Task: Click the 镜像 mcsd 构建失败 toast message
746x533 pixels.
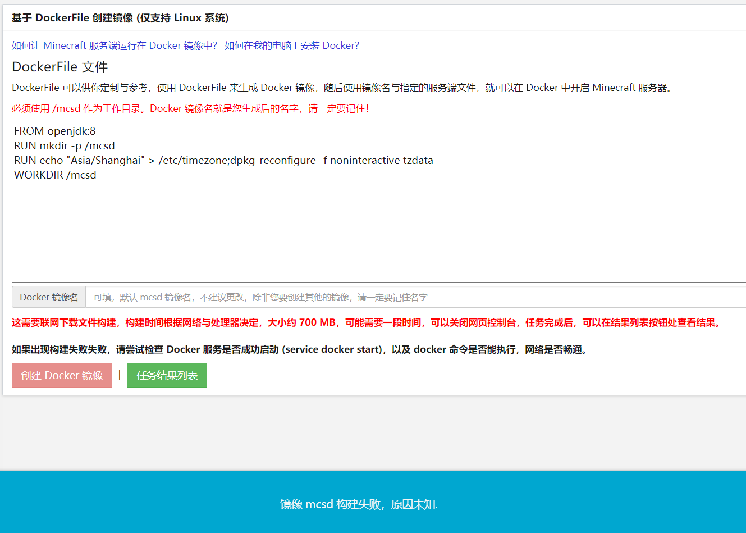Action: coord(358,504)
